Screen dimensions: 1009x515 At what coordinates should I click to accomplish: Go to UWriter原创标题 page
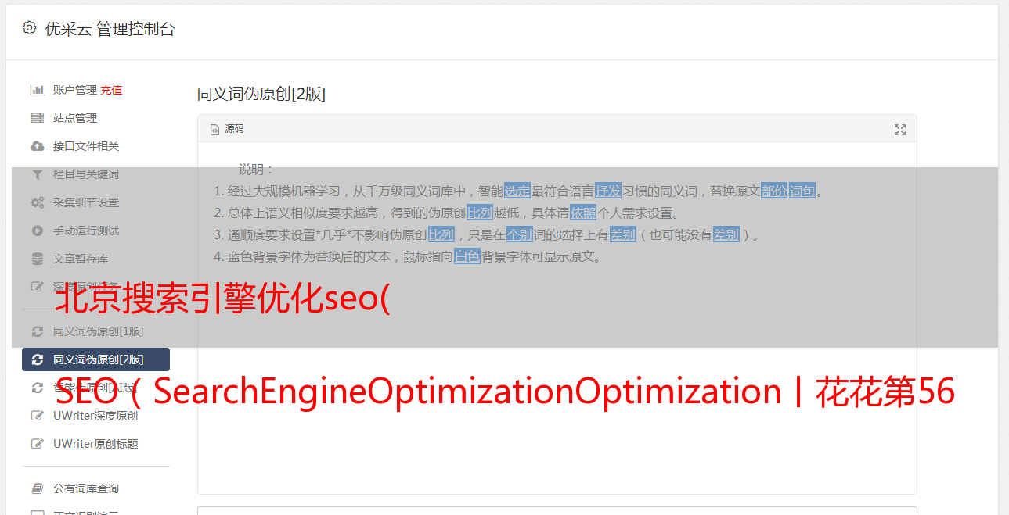pos(95,444)
